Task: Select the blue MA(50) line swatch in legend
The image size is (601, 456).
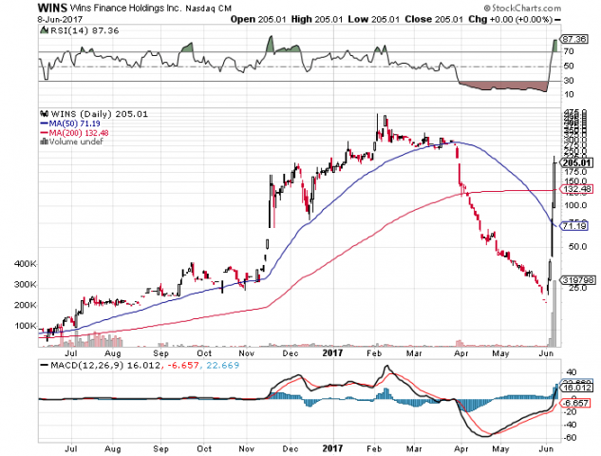Action: (x=44, y=123)
